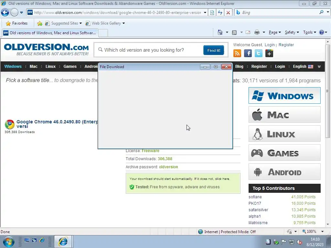Expand the double-chevron at nav bar end
The width and height of the screenshot is (331, 248).
click(319, 67)
